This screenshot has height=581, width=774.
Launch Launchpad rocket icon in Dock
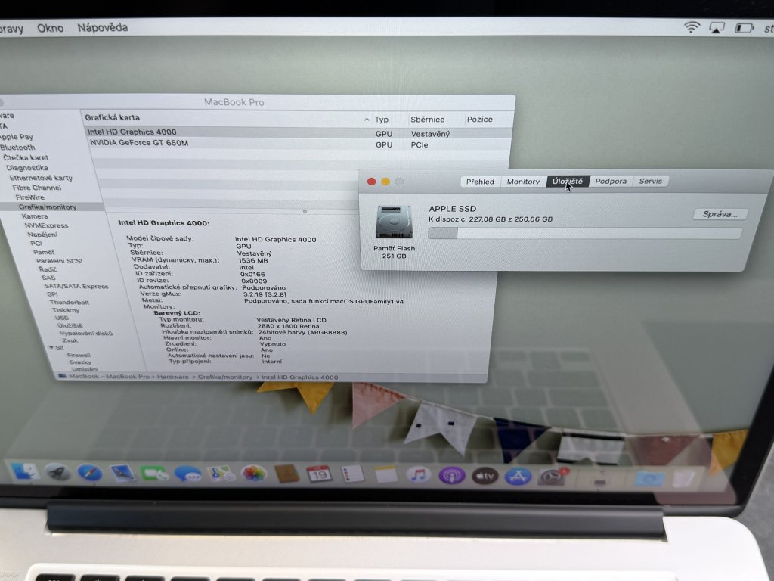[x=57, y=472]
